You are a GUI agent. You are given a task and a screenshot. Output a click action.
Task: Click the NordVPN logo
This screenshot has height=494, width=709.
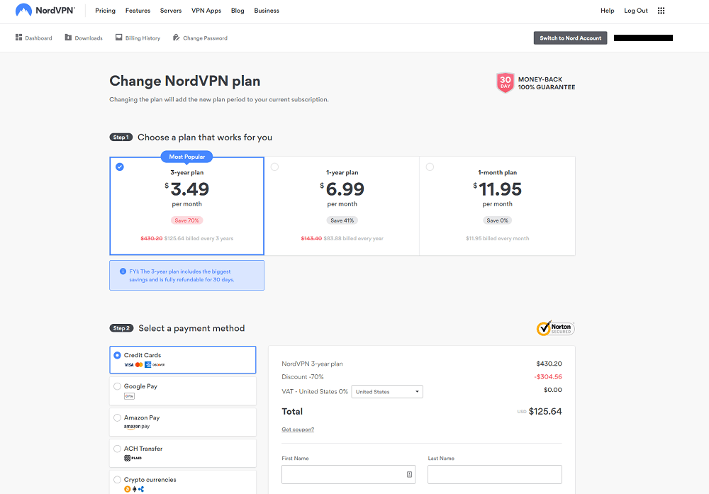coord(45,10)
